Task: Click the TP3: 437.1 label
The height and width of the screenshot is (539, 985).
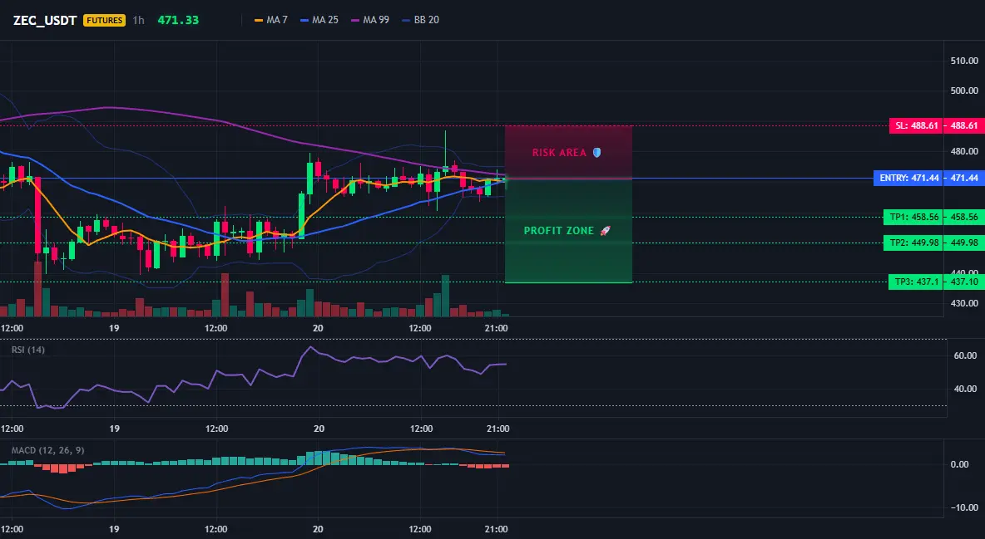Action: click(915, 282)
